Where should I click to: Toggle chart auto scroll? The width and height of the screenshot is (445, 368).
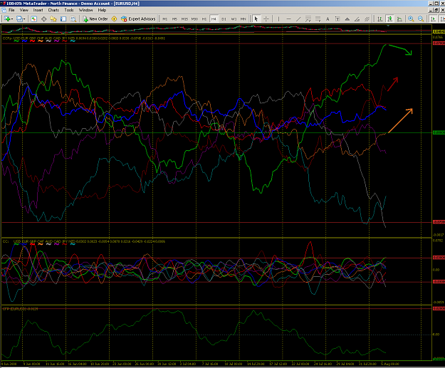[433, 19]
